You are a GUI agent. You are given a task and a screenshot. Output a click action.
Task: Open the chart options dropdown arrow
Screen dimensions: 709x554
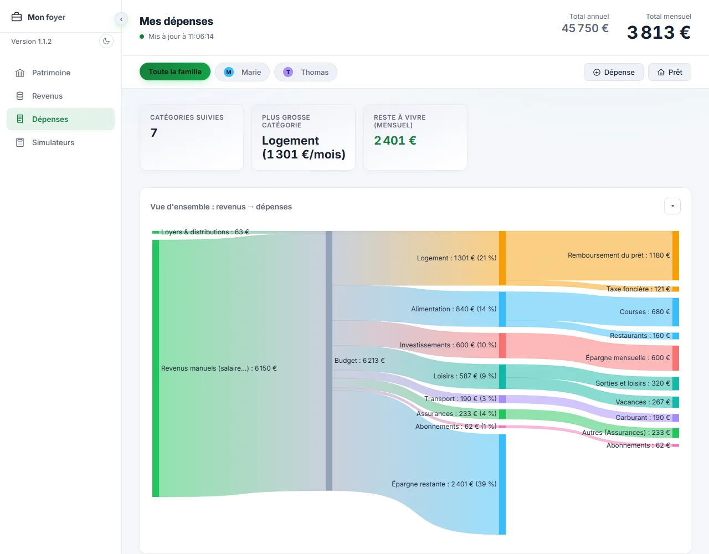pyautogui.click(x=672, y=206)
